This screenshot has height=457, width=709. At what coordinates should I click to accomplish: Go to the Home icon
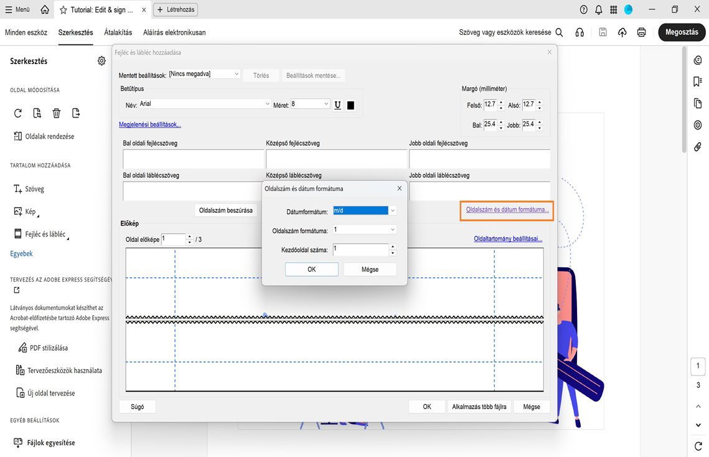pyautogui.click(x=45, y=9)
